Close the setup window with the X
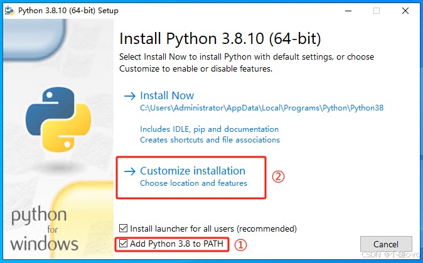 405,11
